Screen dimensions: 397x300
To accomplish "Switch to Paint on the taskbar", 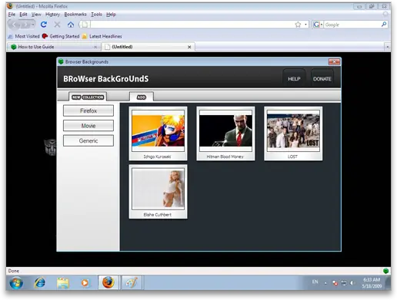I will point(132,282).
